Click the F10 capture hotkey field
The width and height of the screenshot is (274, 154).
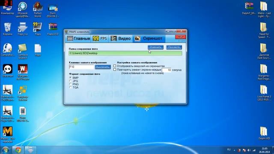point(81,67)
